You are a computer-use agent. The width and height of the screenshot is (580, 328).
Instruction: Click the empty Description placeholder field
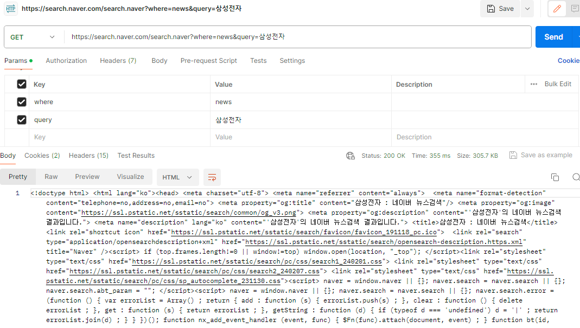tap(485, 137)
